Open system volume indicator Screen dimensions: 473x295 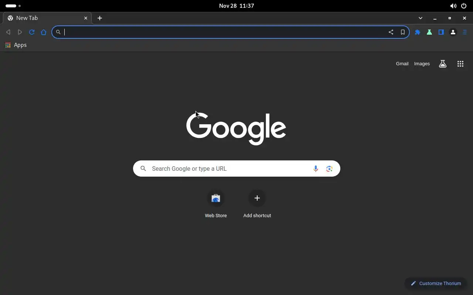pyautogui.click(x=453, y=6)
